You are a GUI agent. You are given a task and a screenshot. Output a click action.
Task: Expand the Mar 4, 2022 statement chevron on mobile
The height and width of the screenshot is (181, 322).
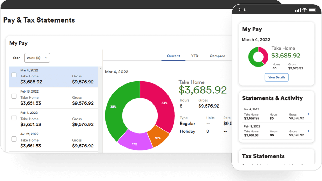tap(308, 114)
